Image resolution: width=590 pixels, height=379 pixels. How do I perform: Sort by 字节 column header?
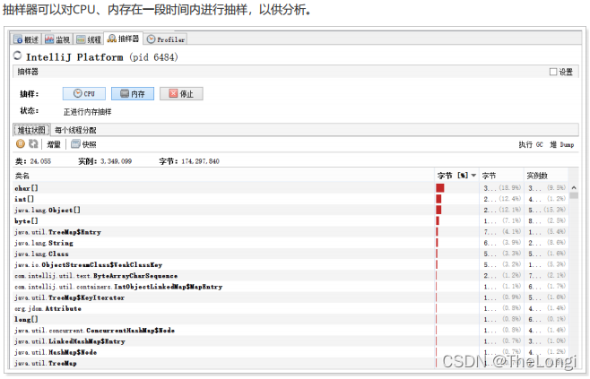(x=501, y=176)
